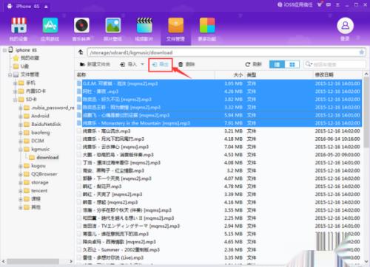Viewport: 370px width, 267px height.
Task: Click the 导出 export button
Action: [x=161, y=65]
